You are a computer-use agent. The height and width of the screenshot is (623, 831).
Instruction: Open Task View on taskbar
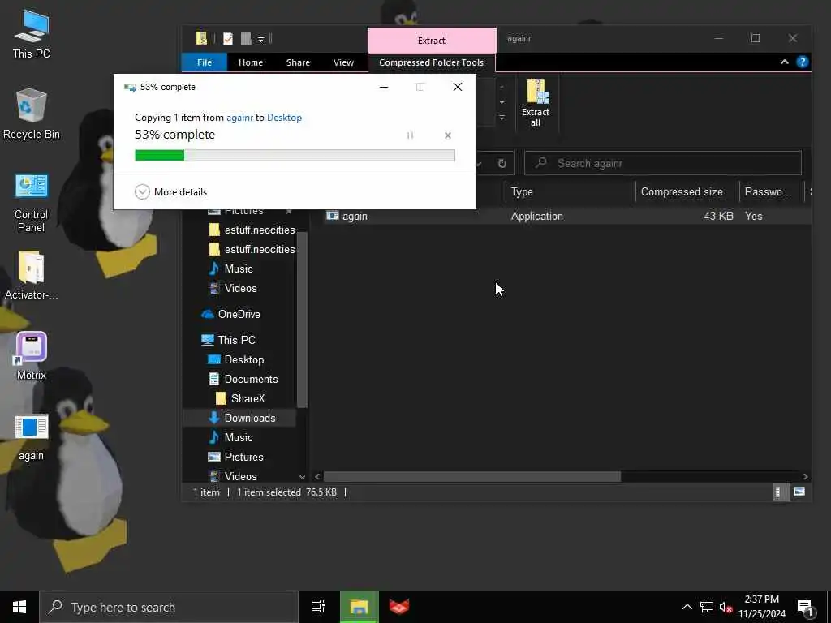(x=318, y=607)
